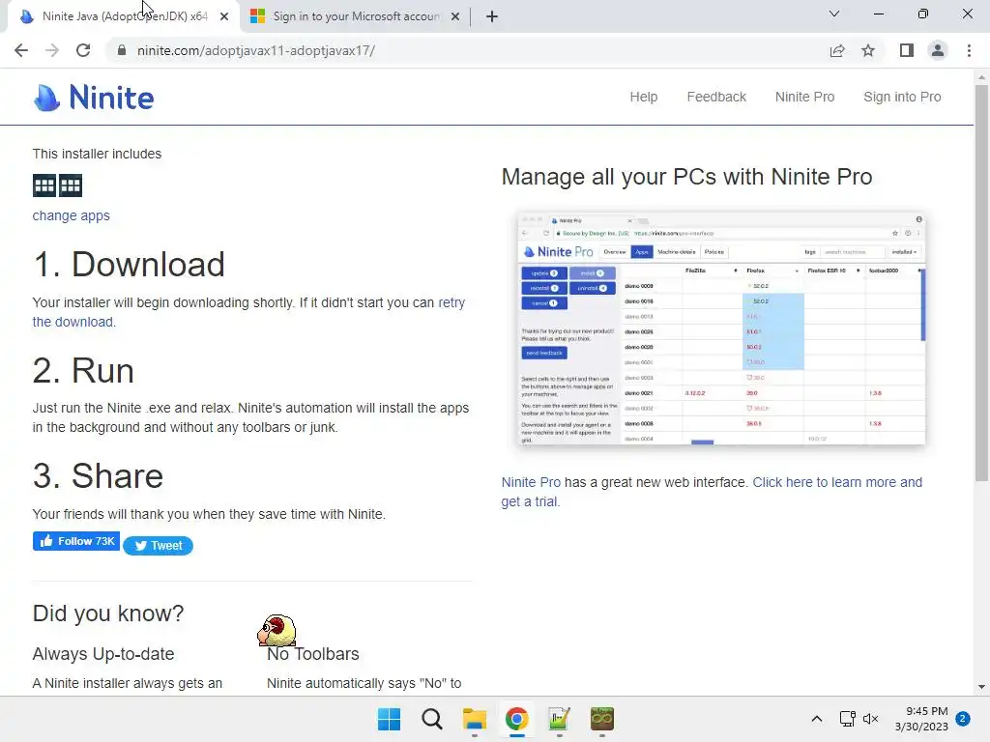990x742 pixels.
Task: Open Windows taskbar search
Action: (x=432, y=719)
